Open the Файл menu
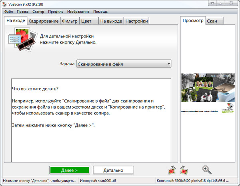Screen dimensions: 240x186 point(9,12)
